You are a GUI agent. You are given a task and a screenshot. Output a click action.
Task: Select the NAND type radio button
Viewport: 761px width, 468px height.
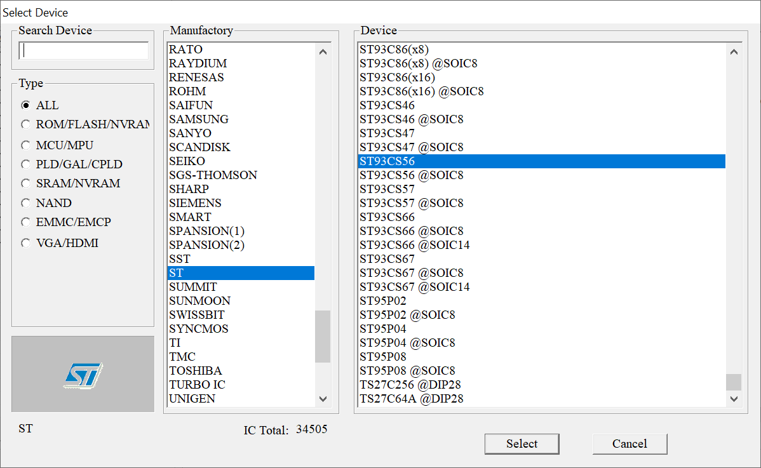[25, 203]
